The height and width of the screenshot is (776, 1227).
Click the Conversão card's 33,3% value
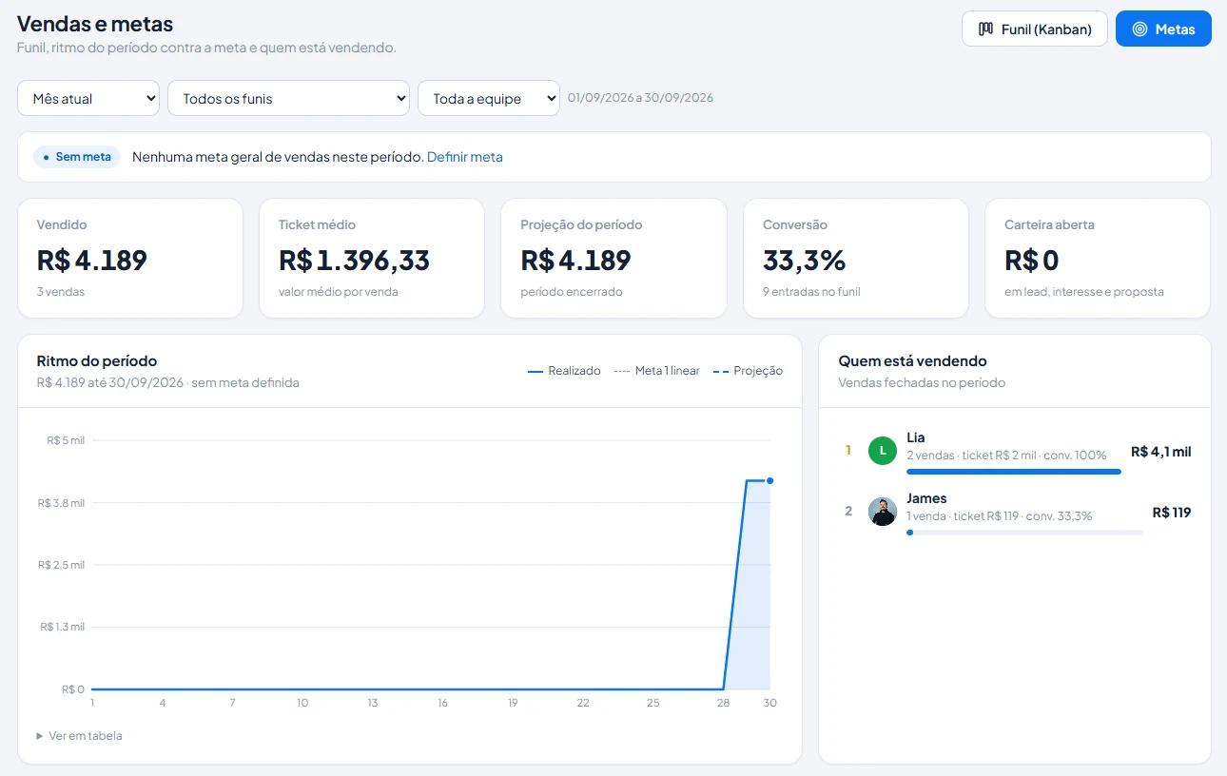point(805,260)
